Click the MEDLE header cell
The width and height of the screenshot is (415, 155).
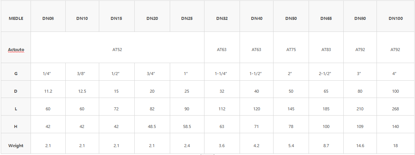pyautogui.click(x=16, y=18)
